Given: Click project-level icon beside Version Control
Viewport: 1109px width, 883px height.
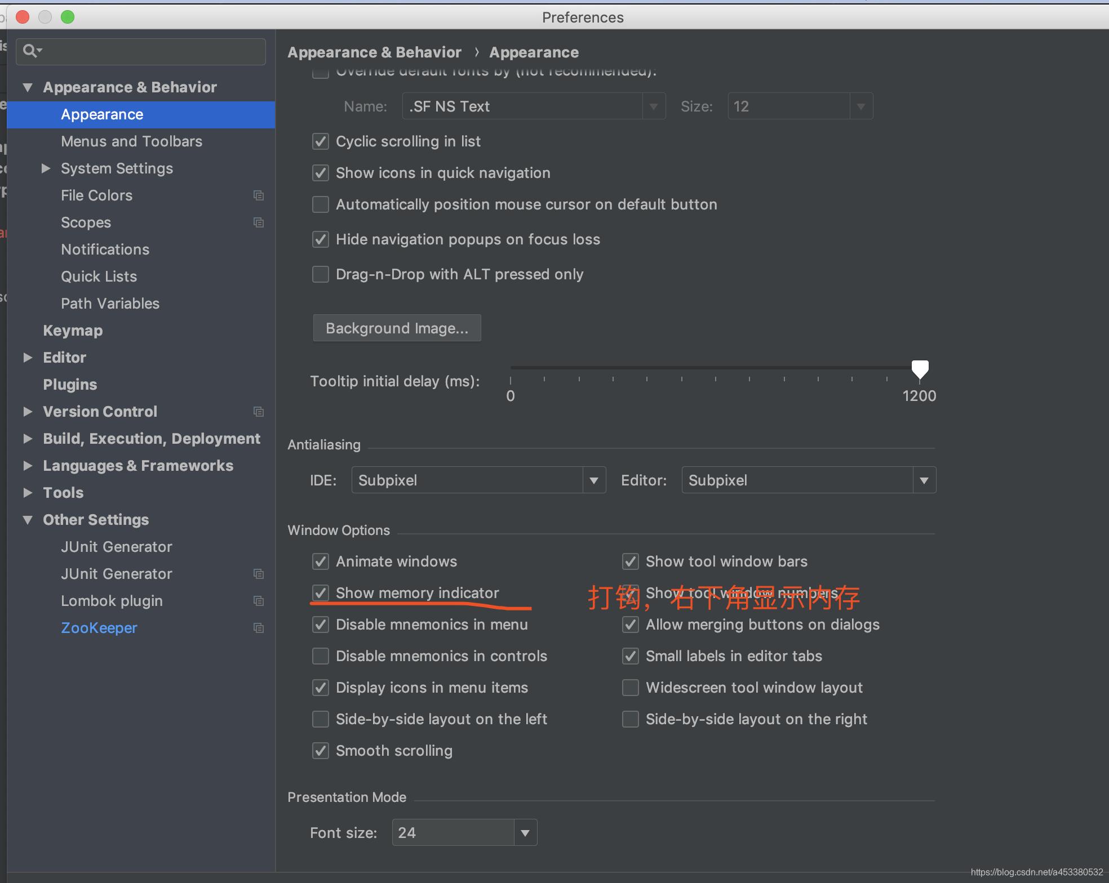Looking at the screenshot, I should (x=259, y=412).
